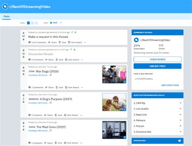The image size is (192, 146).
Task: Open the Hot sort dropdown
Action: click(x=55, y=23)
